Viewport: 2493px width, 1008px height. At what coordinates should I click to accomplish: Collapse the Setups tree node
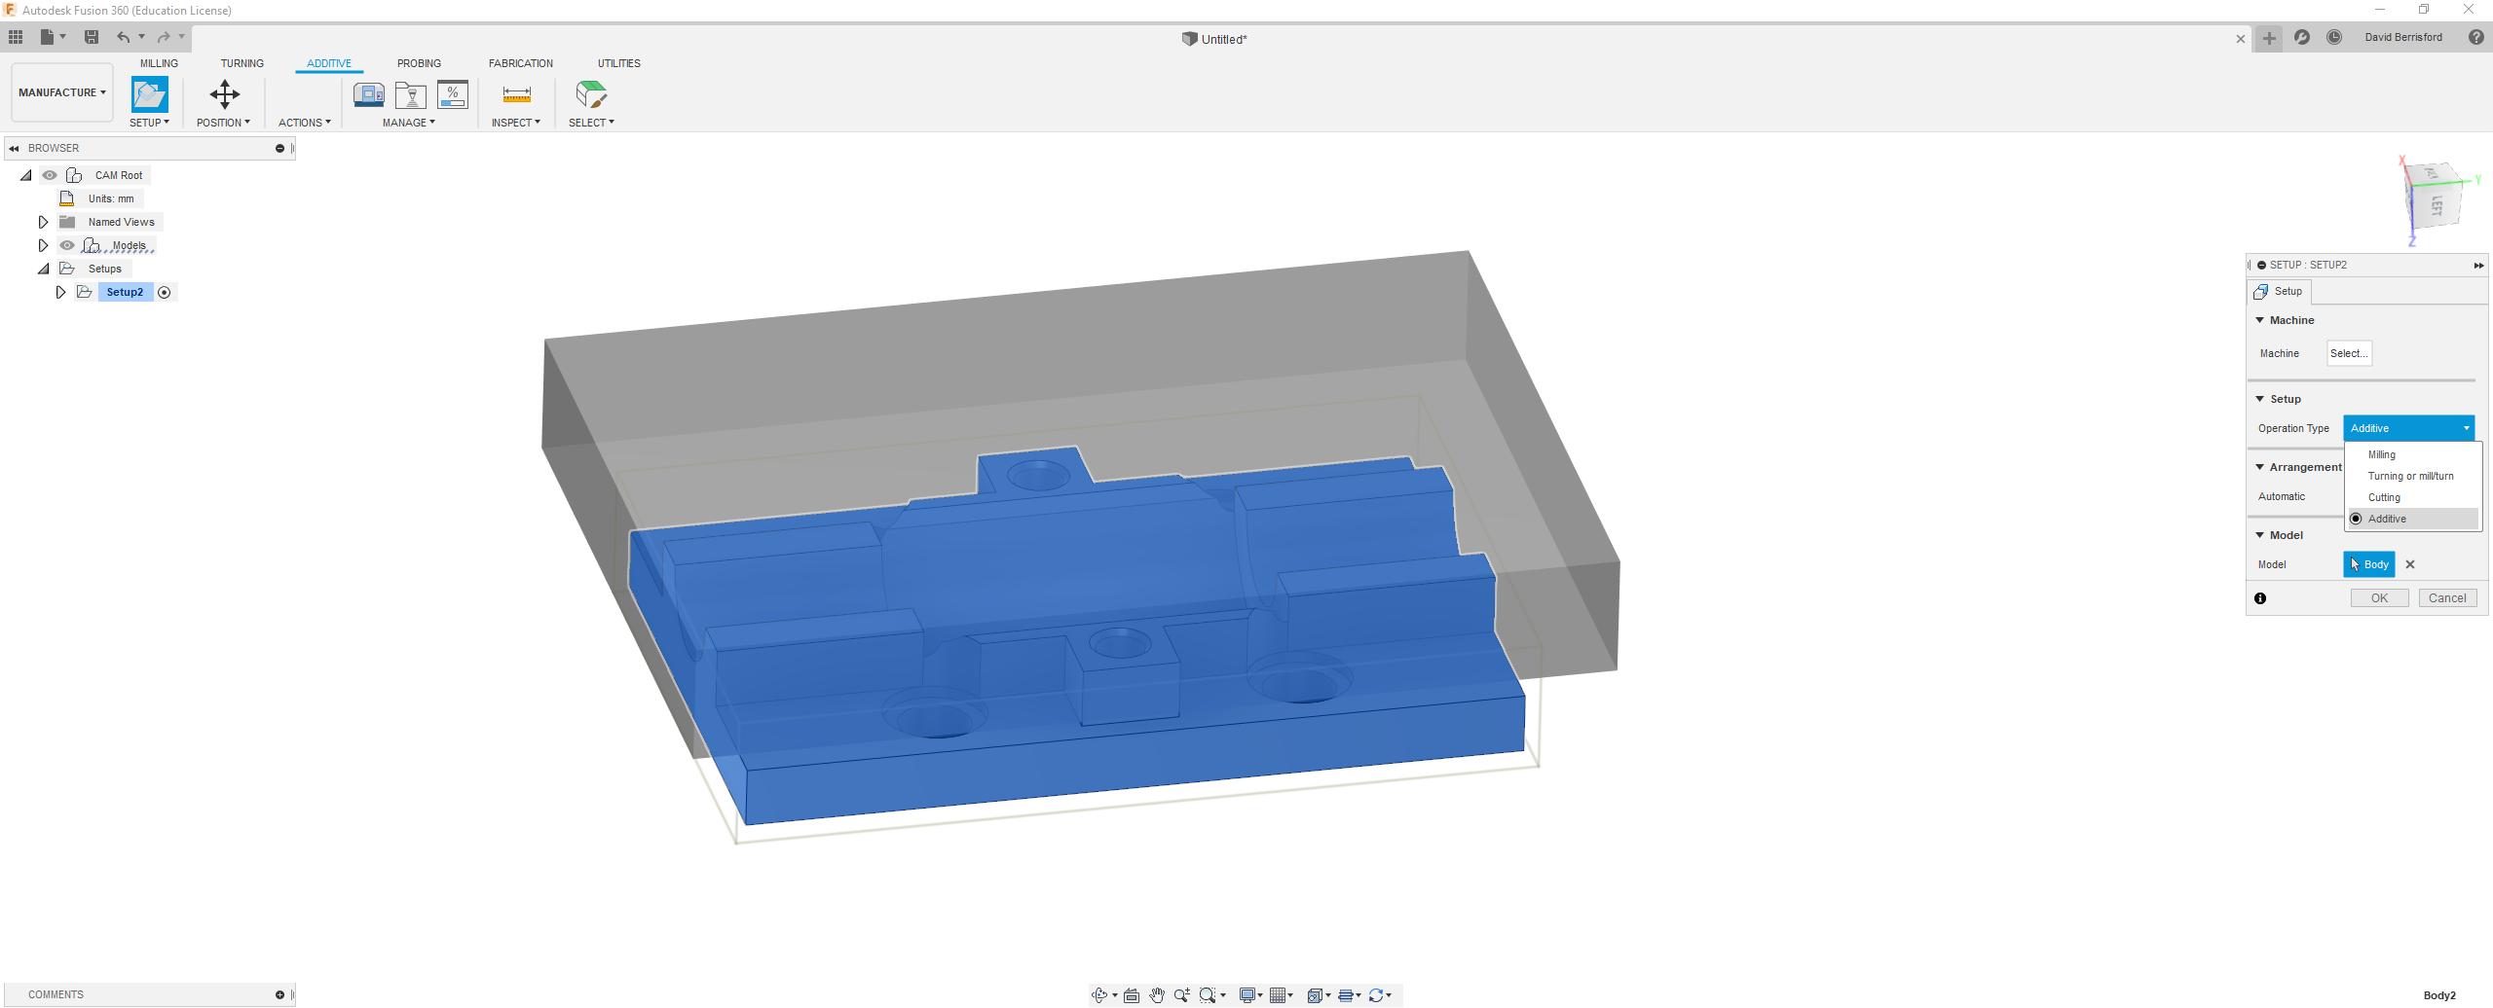(44, 269)
